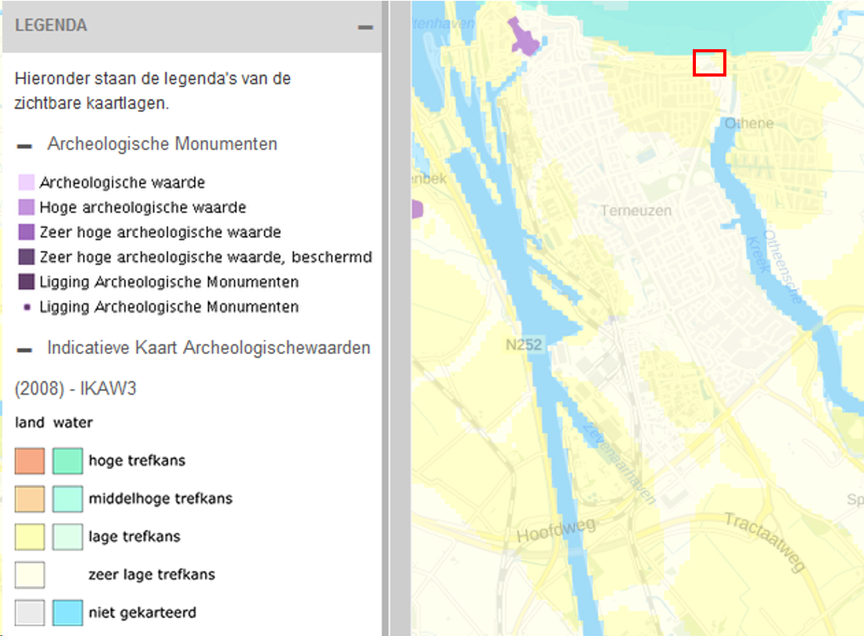Click the grey land niet gekarteerd swatch
Viewport: 864px width, 636px height.
(30, 613)
